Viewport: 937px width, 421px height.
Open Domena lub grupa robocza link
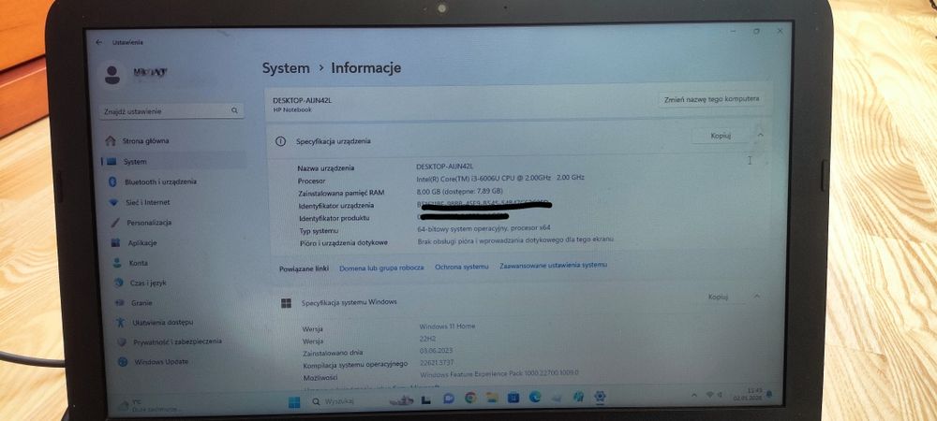(x=381, y=268)
